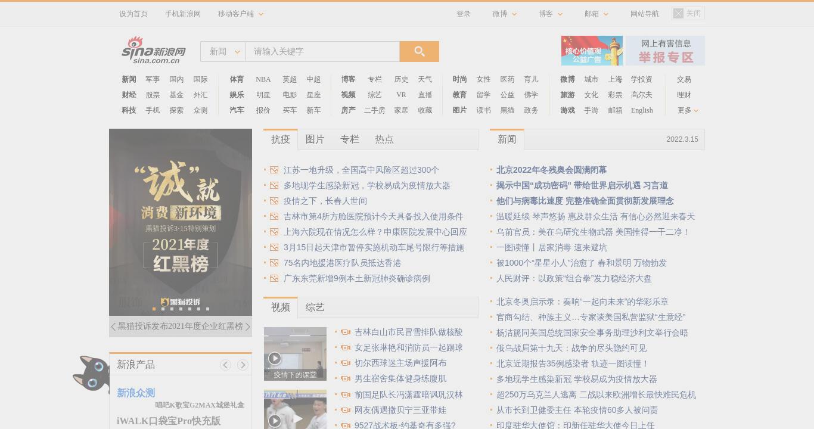Open headline 俄乌战局第十九天

pyautogui.click(x=571, y=348)
